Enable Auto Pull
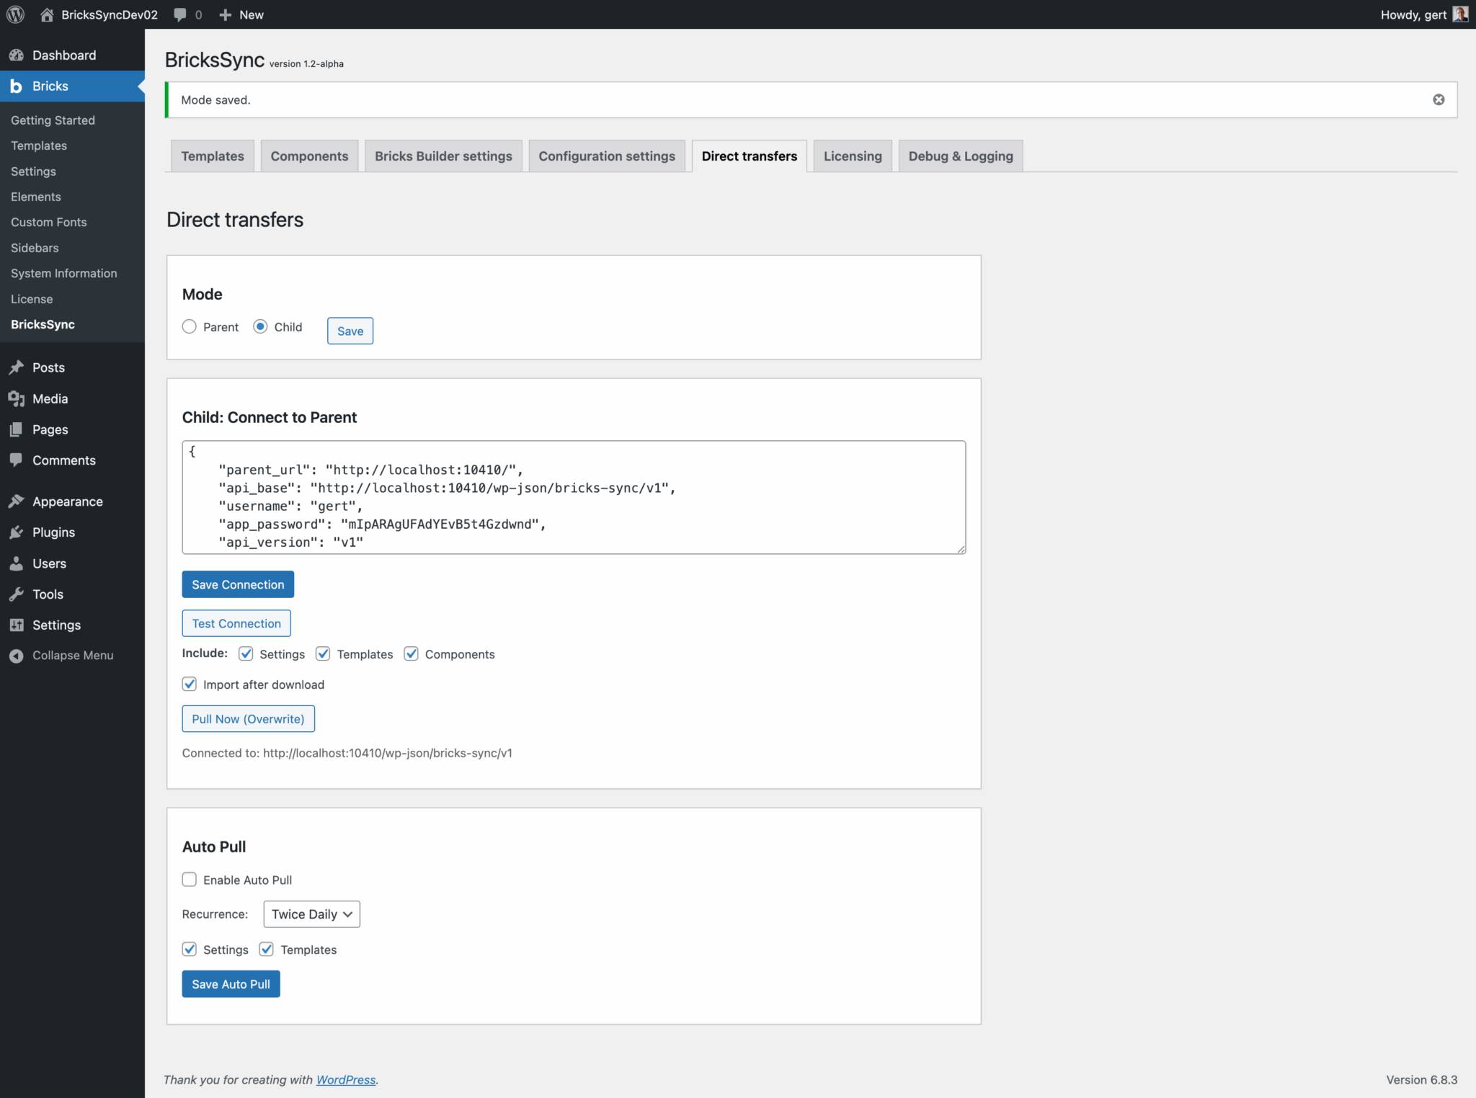The image size is (1476, 1098). tap(189, 879)
